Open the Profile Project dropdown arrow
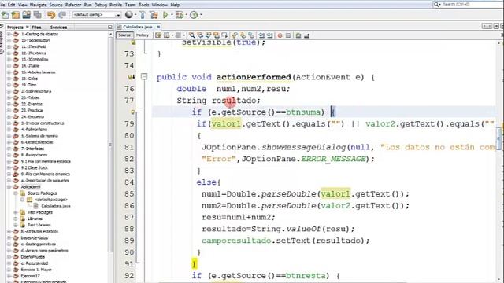This screenshot has height=283, width=504. pyautogui.click(x=201, y=15)
